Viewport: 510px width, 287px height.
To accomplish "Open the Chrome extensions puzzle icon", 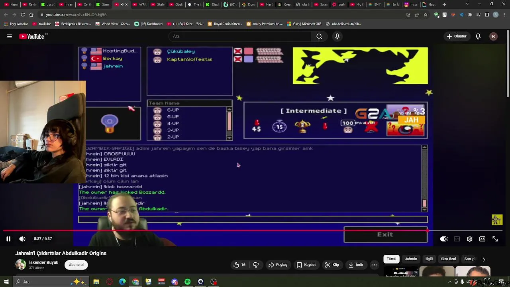I will click(x=470, y=15).
